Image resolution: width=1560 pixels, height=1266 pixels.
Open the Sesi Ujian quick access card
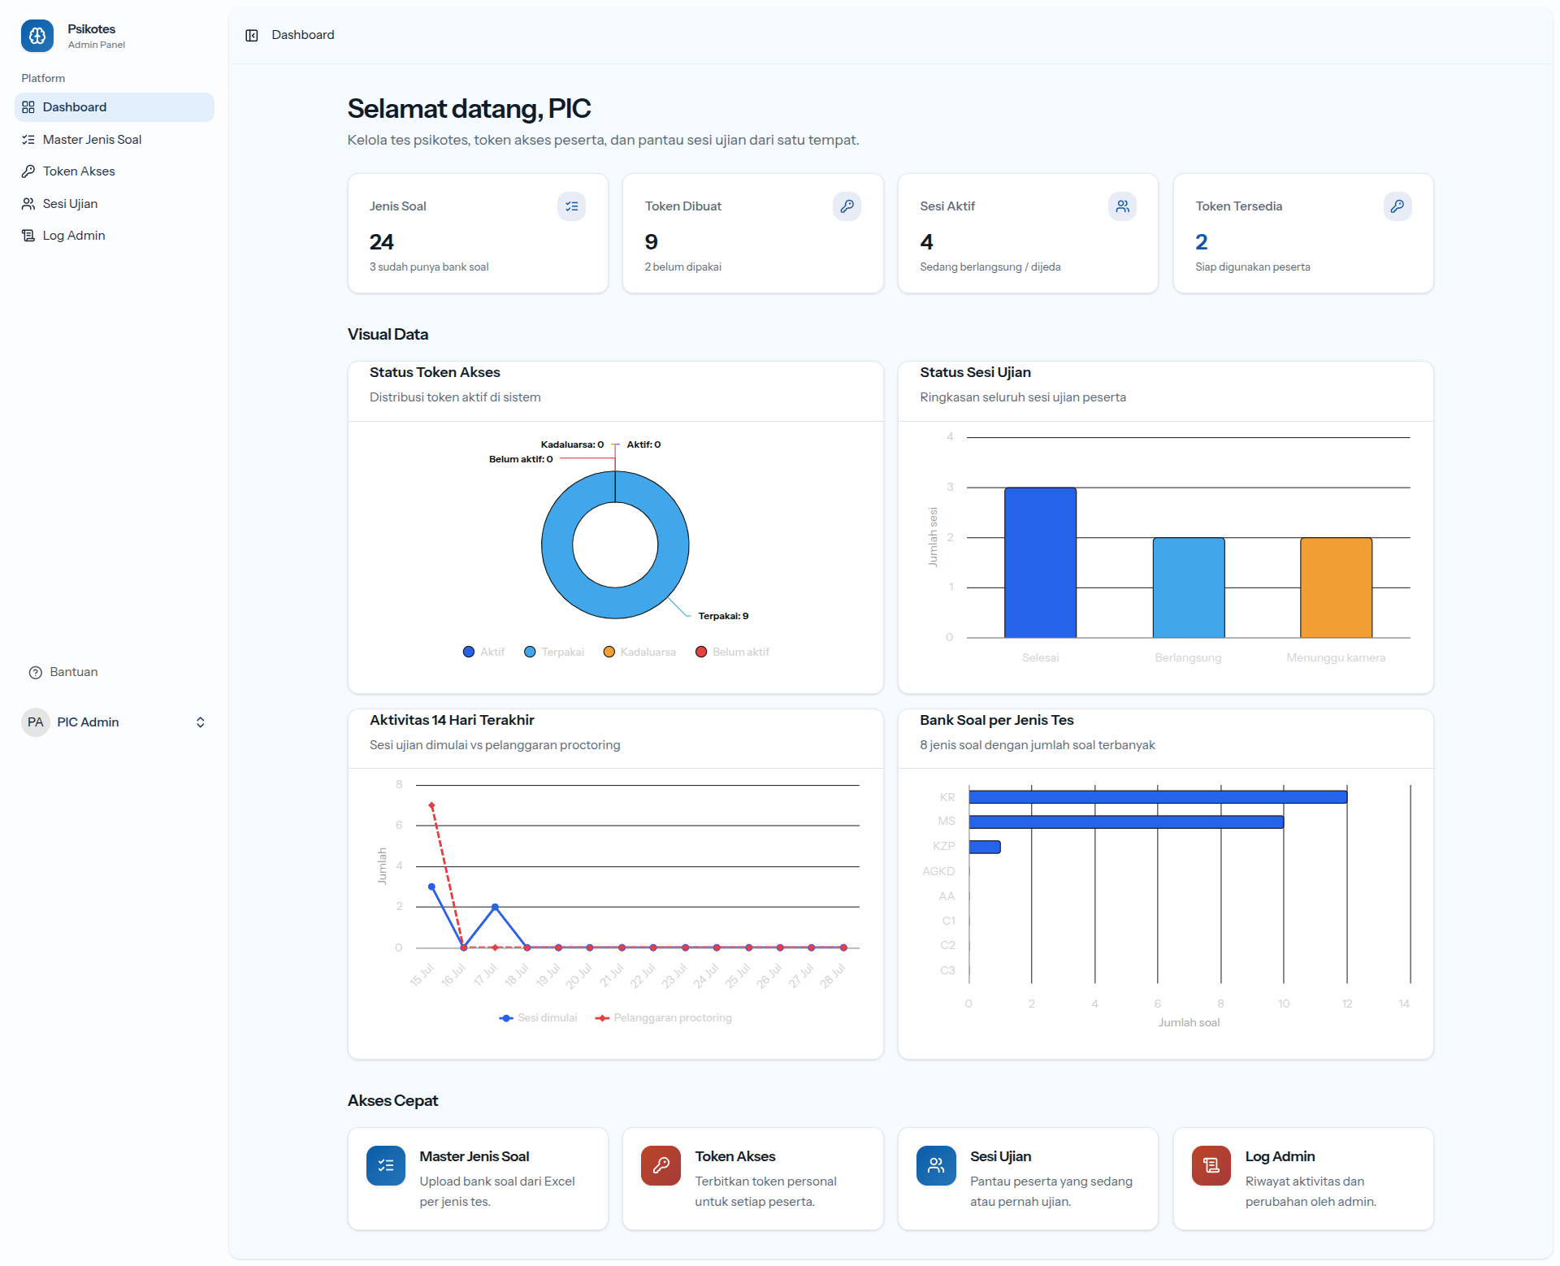[x=1027, y=1178]
